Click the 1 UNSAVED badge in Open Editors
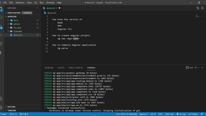This screenshot has width=206, height=116. point(27,13)
